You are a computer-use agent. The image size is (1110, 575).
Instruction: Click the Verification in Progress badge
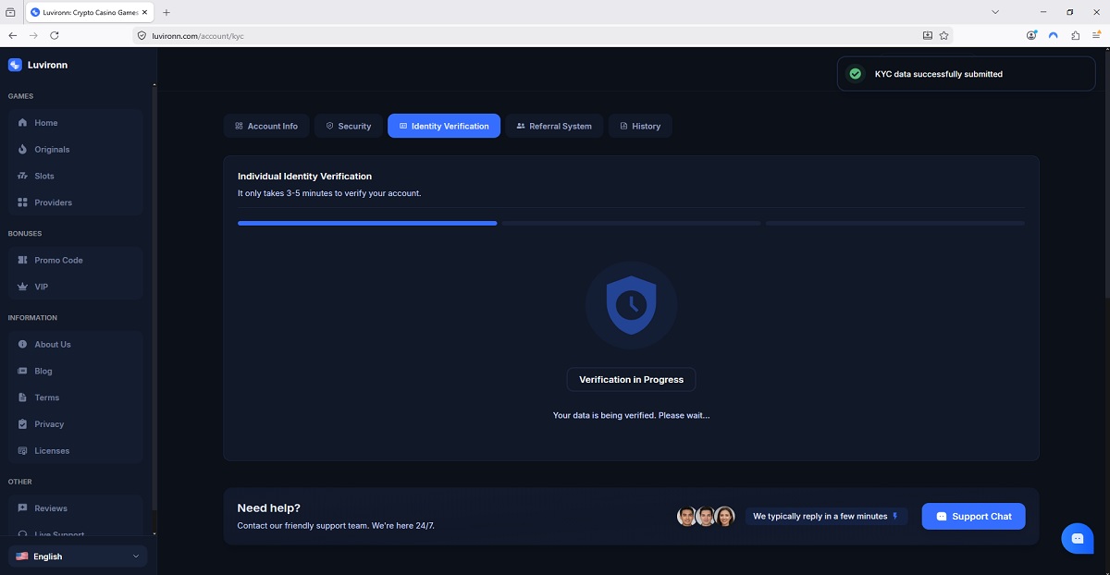631,379
